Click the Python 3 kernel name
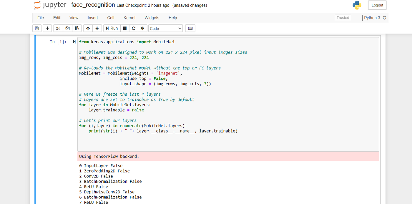Screen dimensions: 412x204 click(x=372, y=18)
